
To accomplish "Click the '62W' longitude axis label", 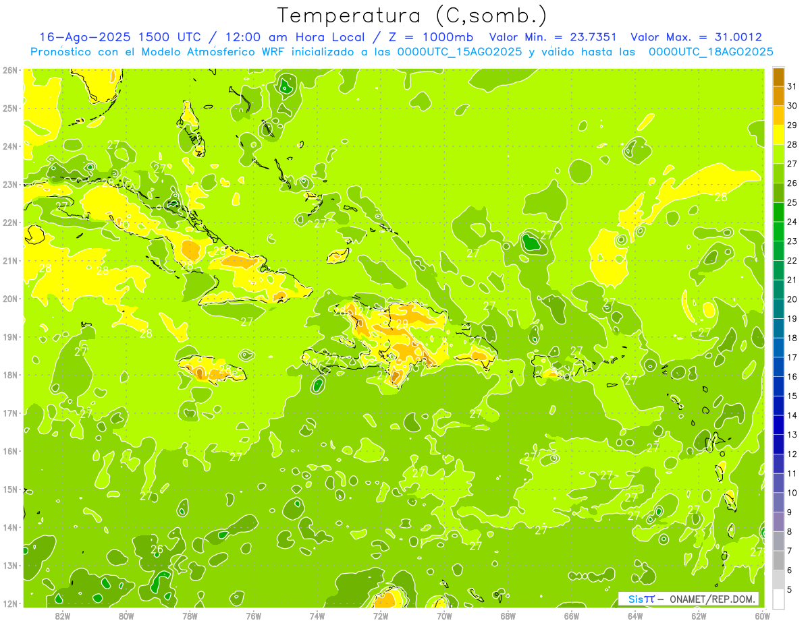I will tap(699, 616).
